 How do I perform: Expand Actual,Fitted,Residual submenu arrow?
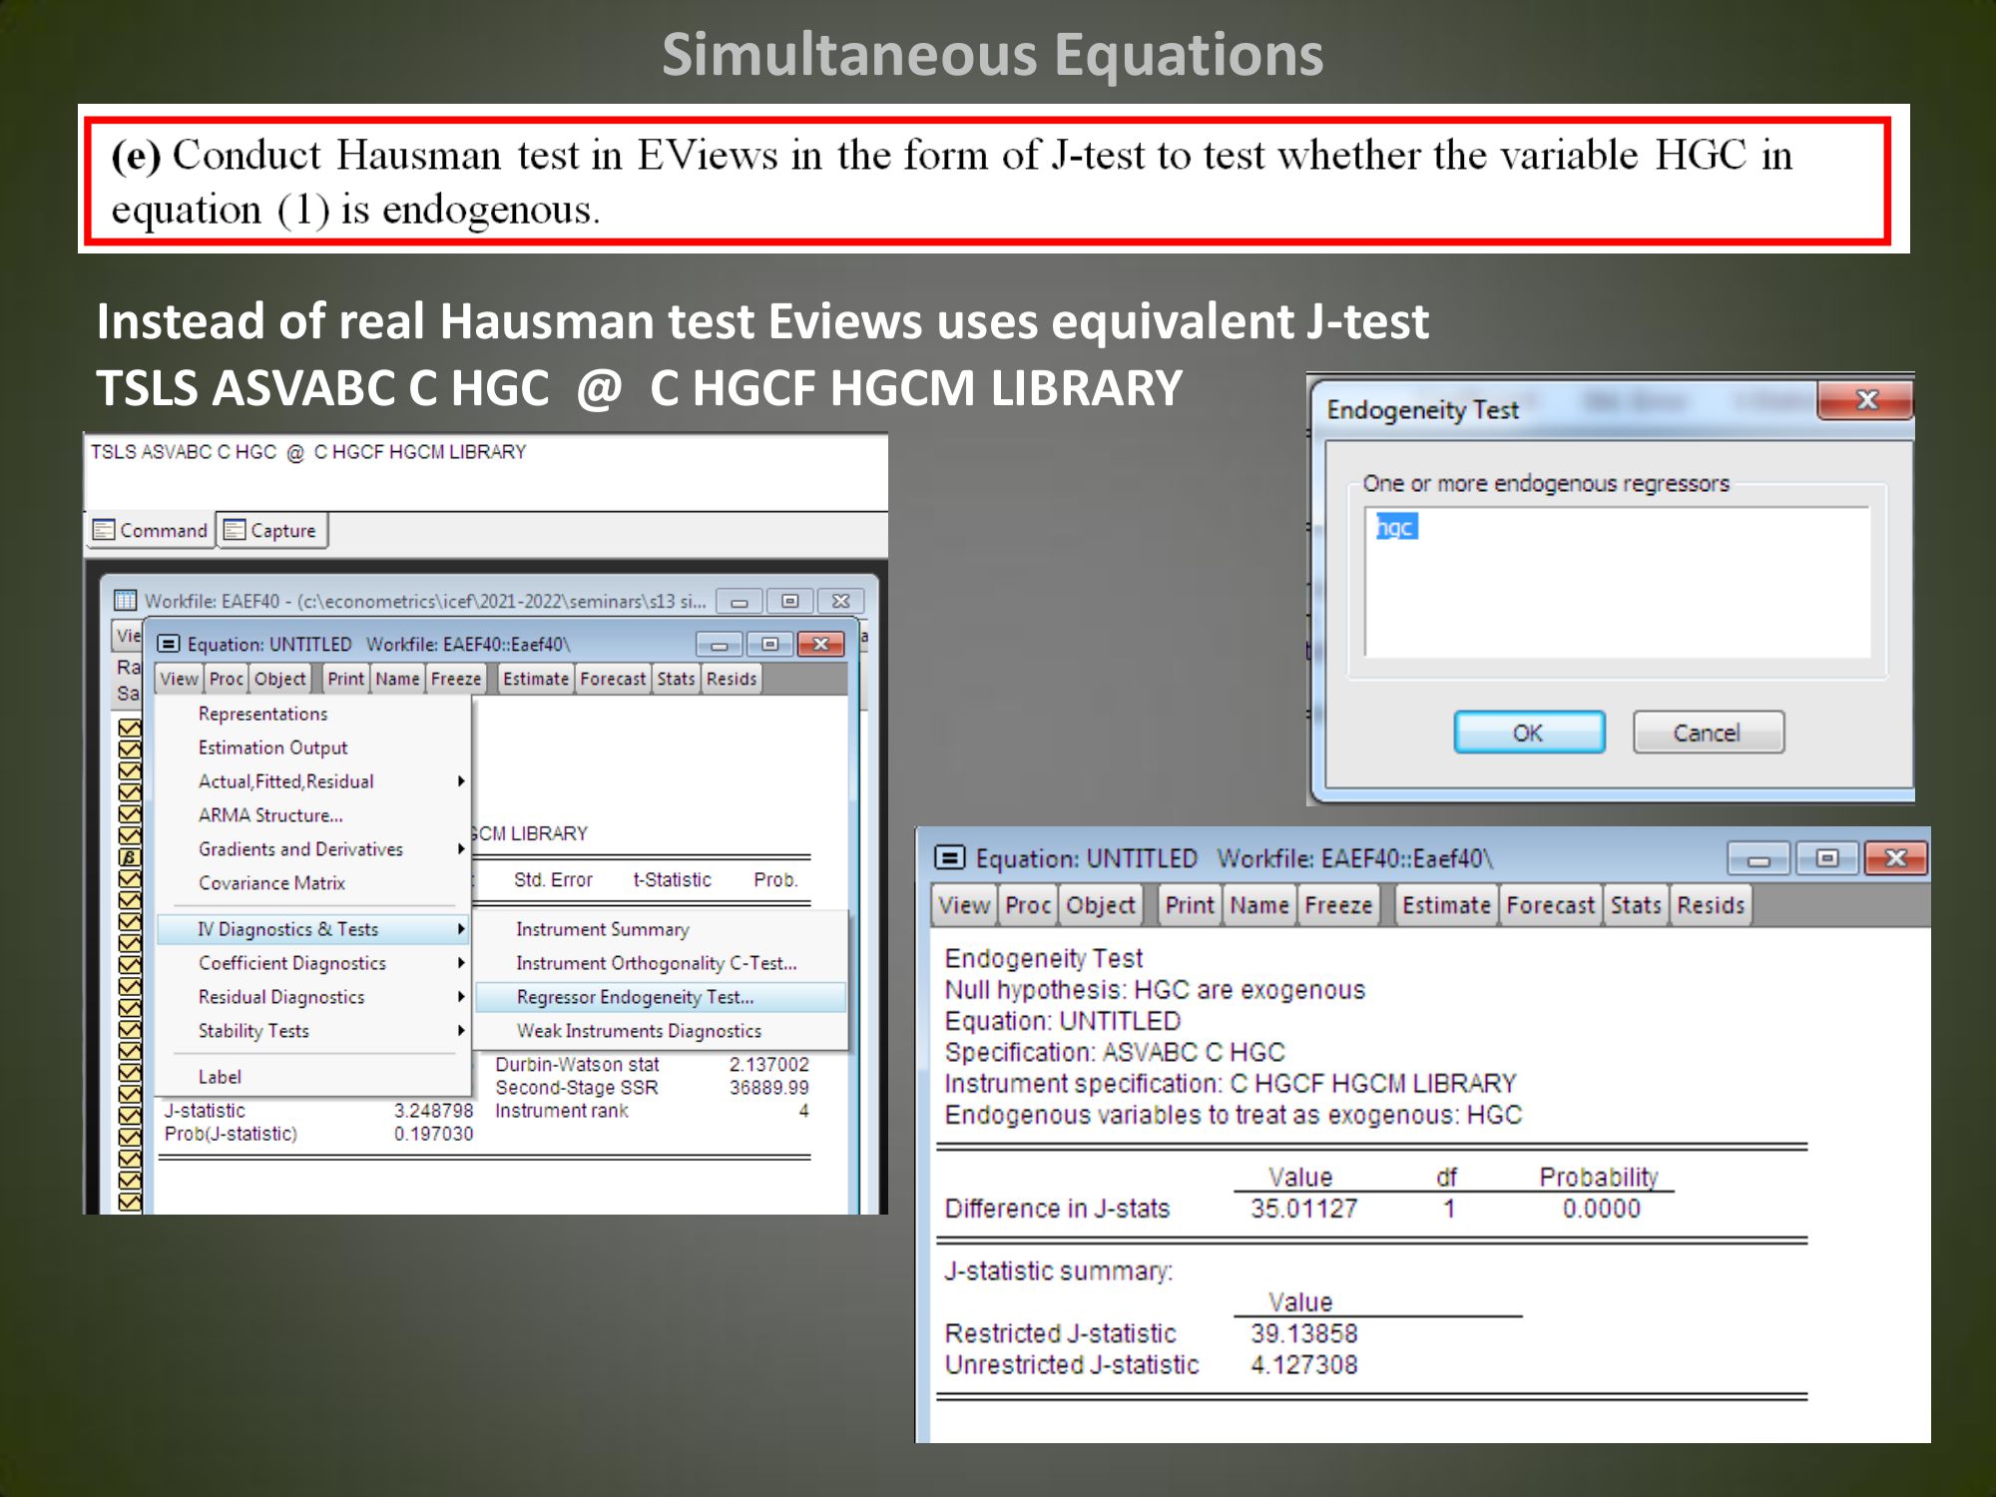tap(461, 781)
